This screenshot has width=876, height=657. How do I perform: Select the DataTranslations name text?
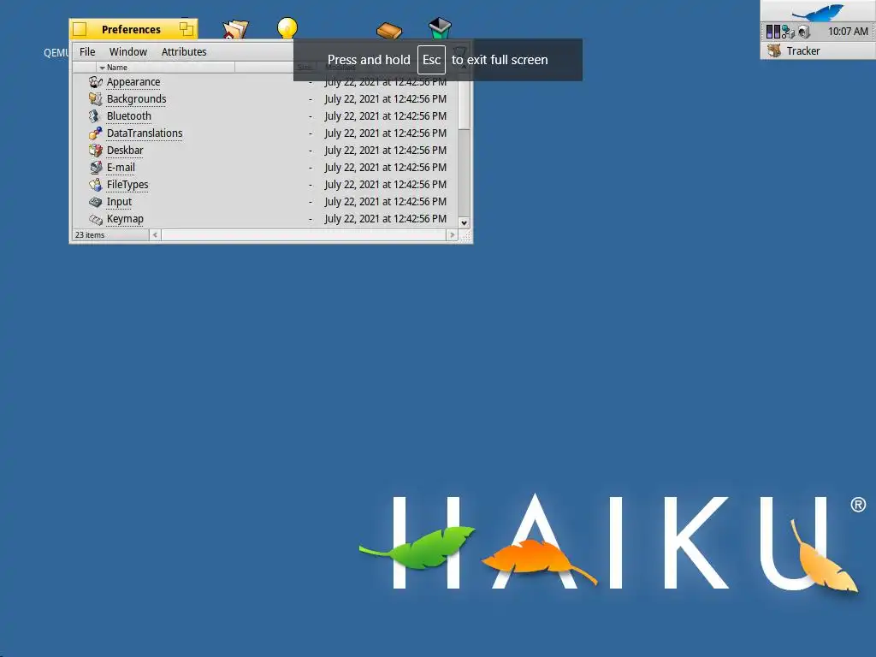(x=145, y=133)
